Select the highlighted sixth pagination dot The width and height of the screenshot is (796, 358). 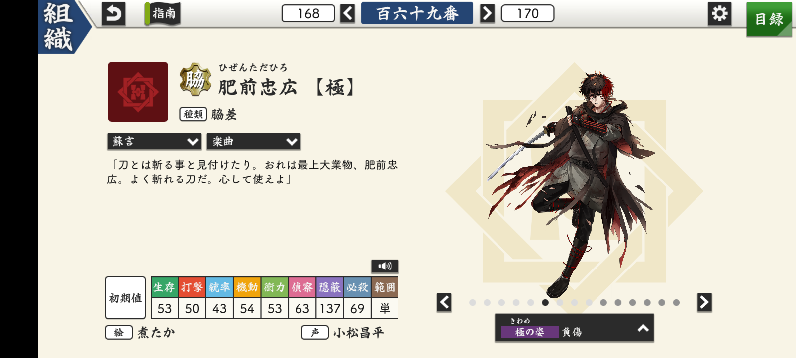pos(545,302)
